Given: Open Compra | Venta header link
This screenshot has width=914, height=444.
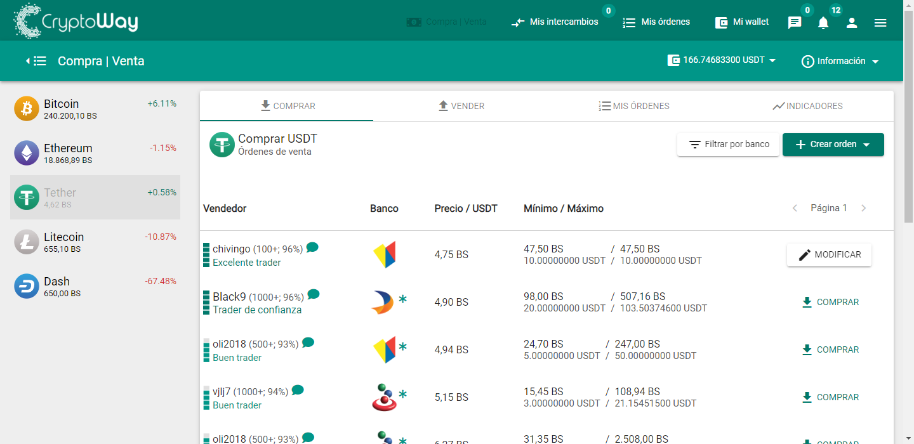Looking at the screenshot, I should (x=447, y=22).
